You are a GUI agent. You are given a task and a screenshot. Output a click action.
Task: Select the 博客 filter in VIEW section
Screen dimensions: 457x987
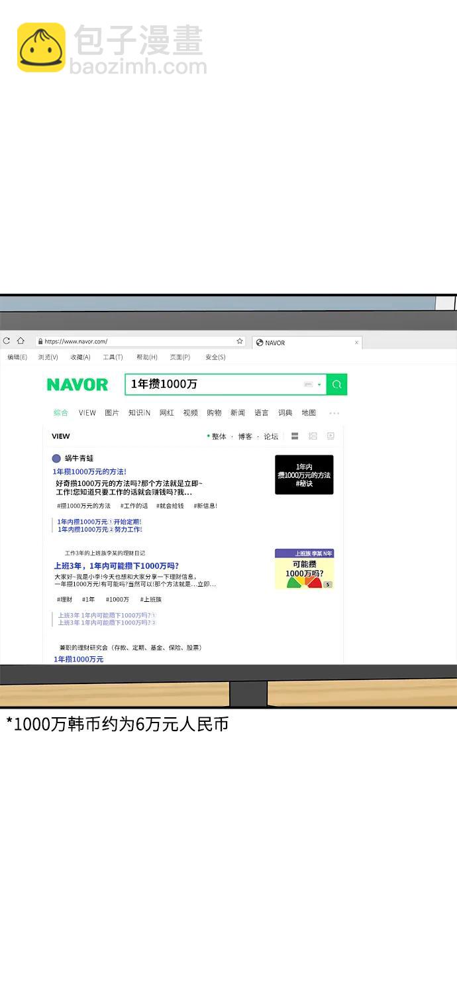[245, 436]
